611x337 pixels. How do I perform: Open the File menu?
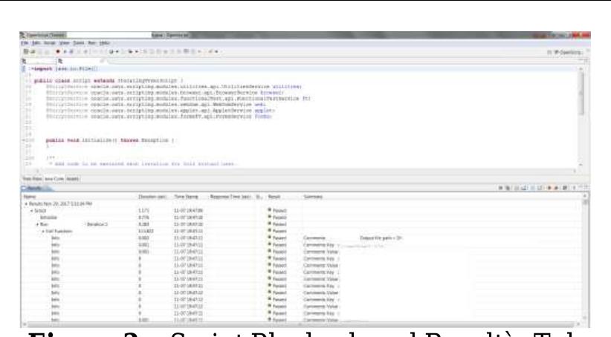coord(25,43)
